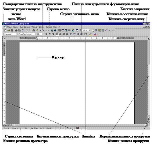Click the Help question mark icon

click(93, 30)
